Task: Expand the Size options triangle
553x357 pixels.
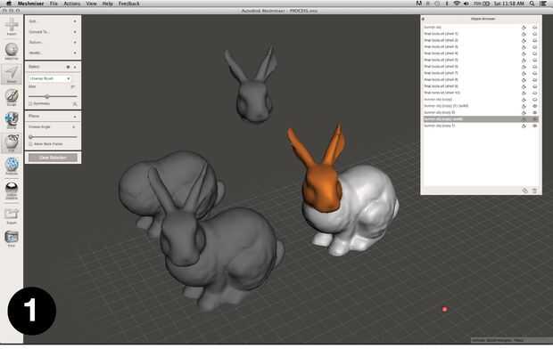Action: coord(73,86)
